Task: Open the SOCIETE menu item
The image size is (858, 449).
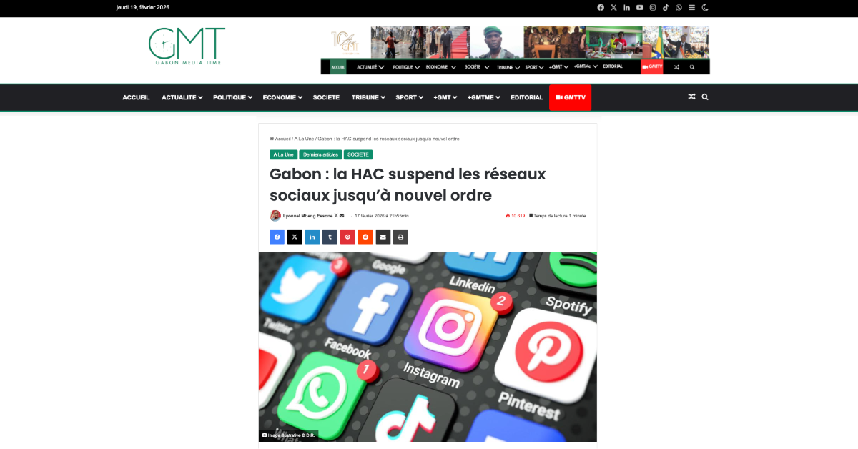Action: [x=326, y=97]
